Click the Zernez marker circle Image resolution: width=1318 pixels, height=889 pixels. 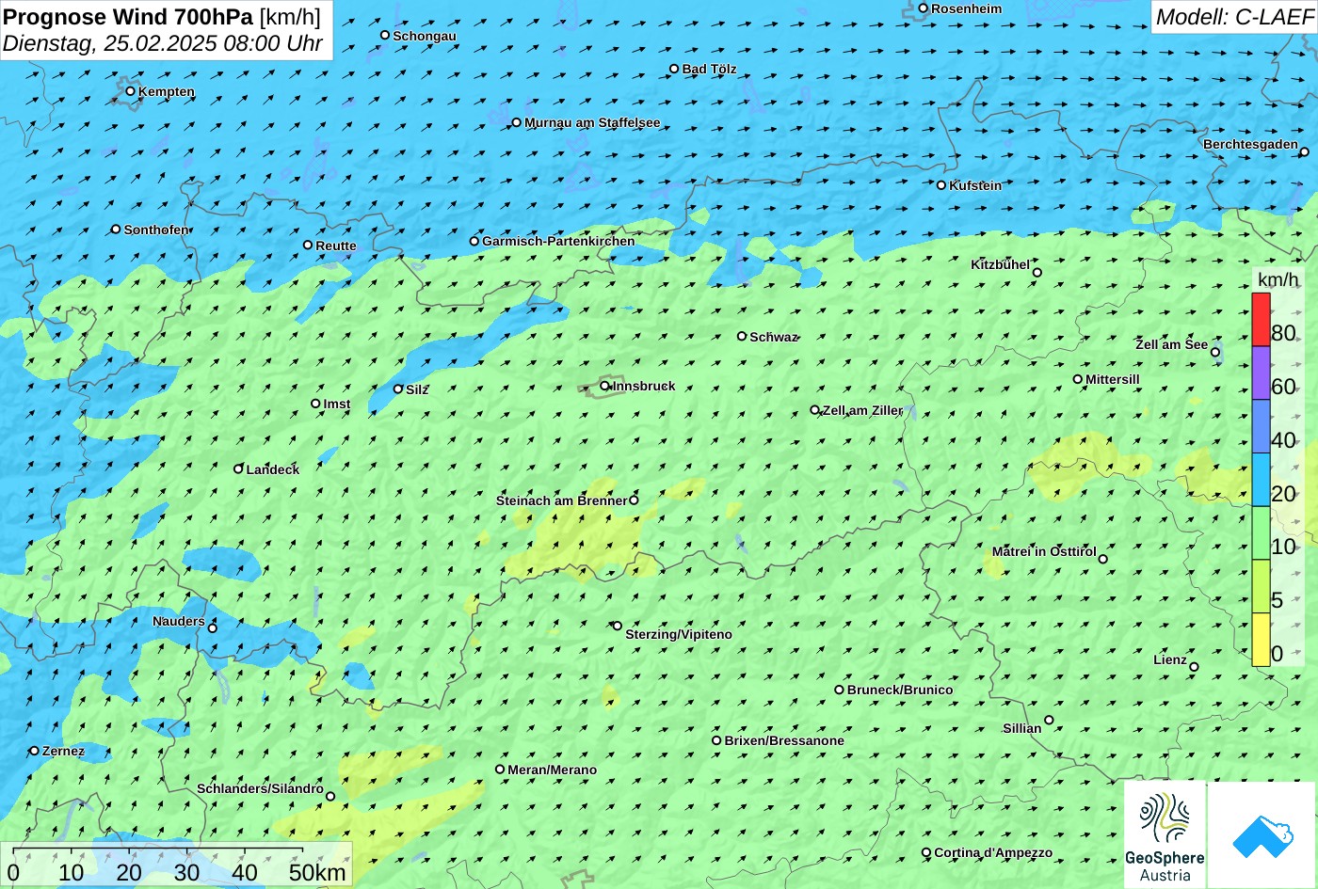[35, 751]
